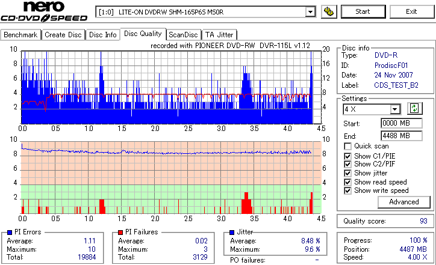Screen dimensions: 436x265
Task: Click the disc type DVD-R
Action: coord(386,55)
